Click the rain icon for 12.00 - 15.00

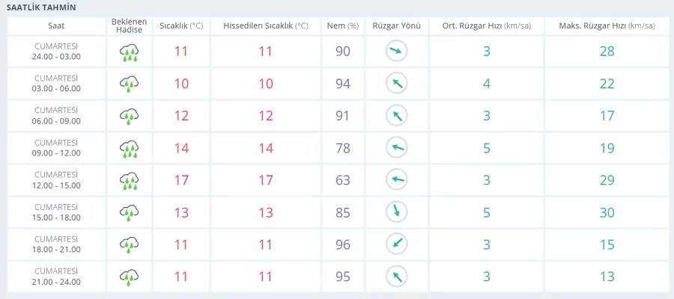tap(130, 180)
